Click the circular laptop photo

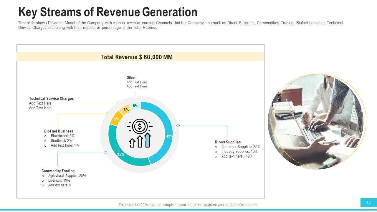point(315,122)
